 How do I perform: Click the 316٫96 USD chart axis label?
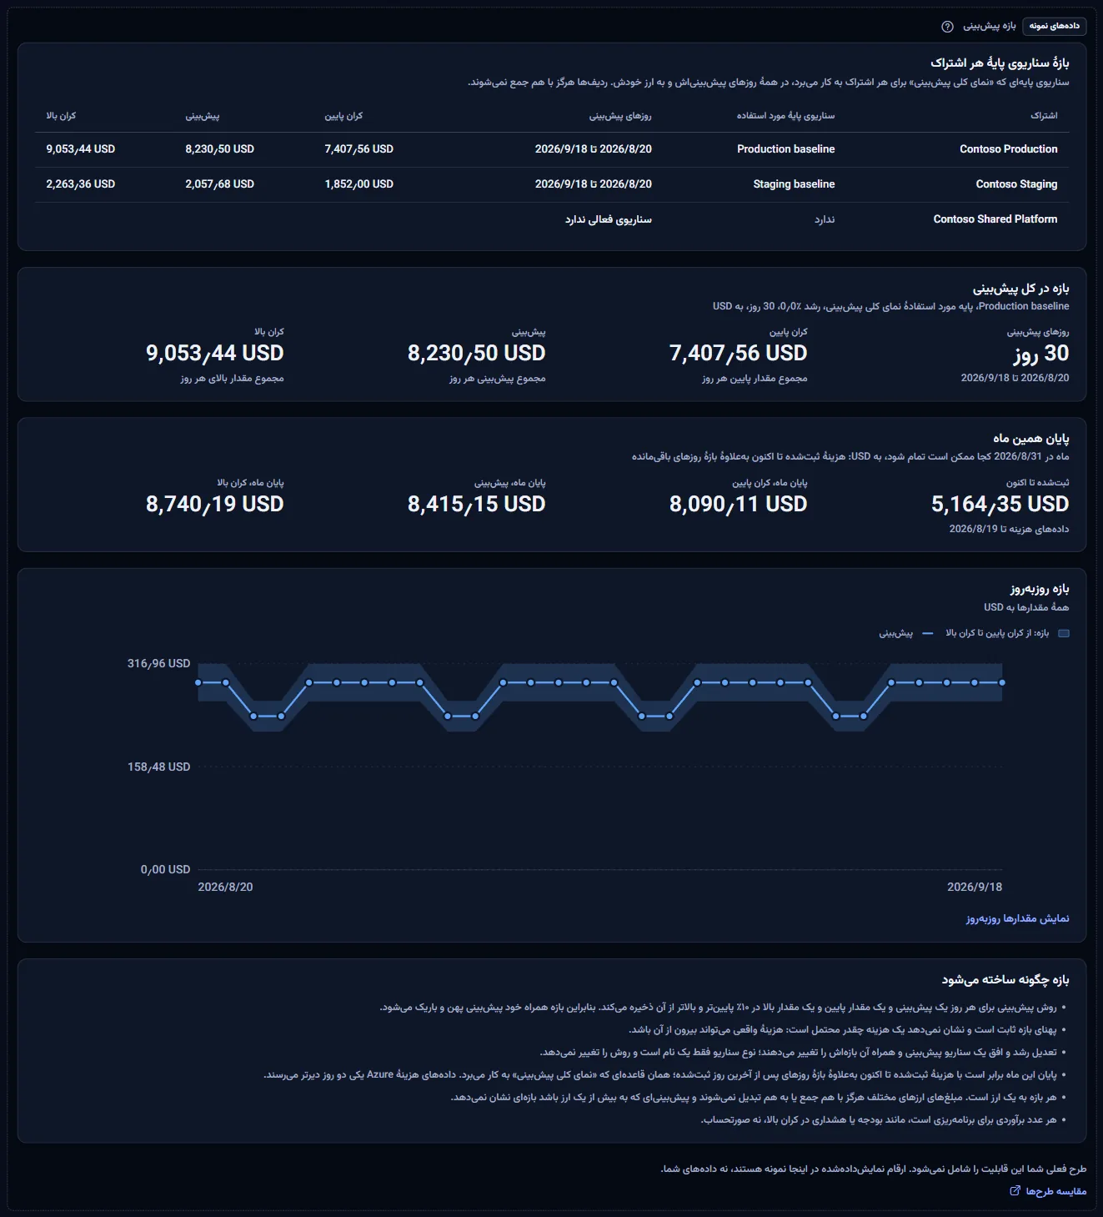point(158,664)
